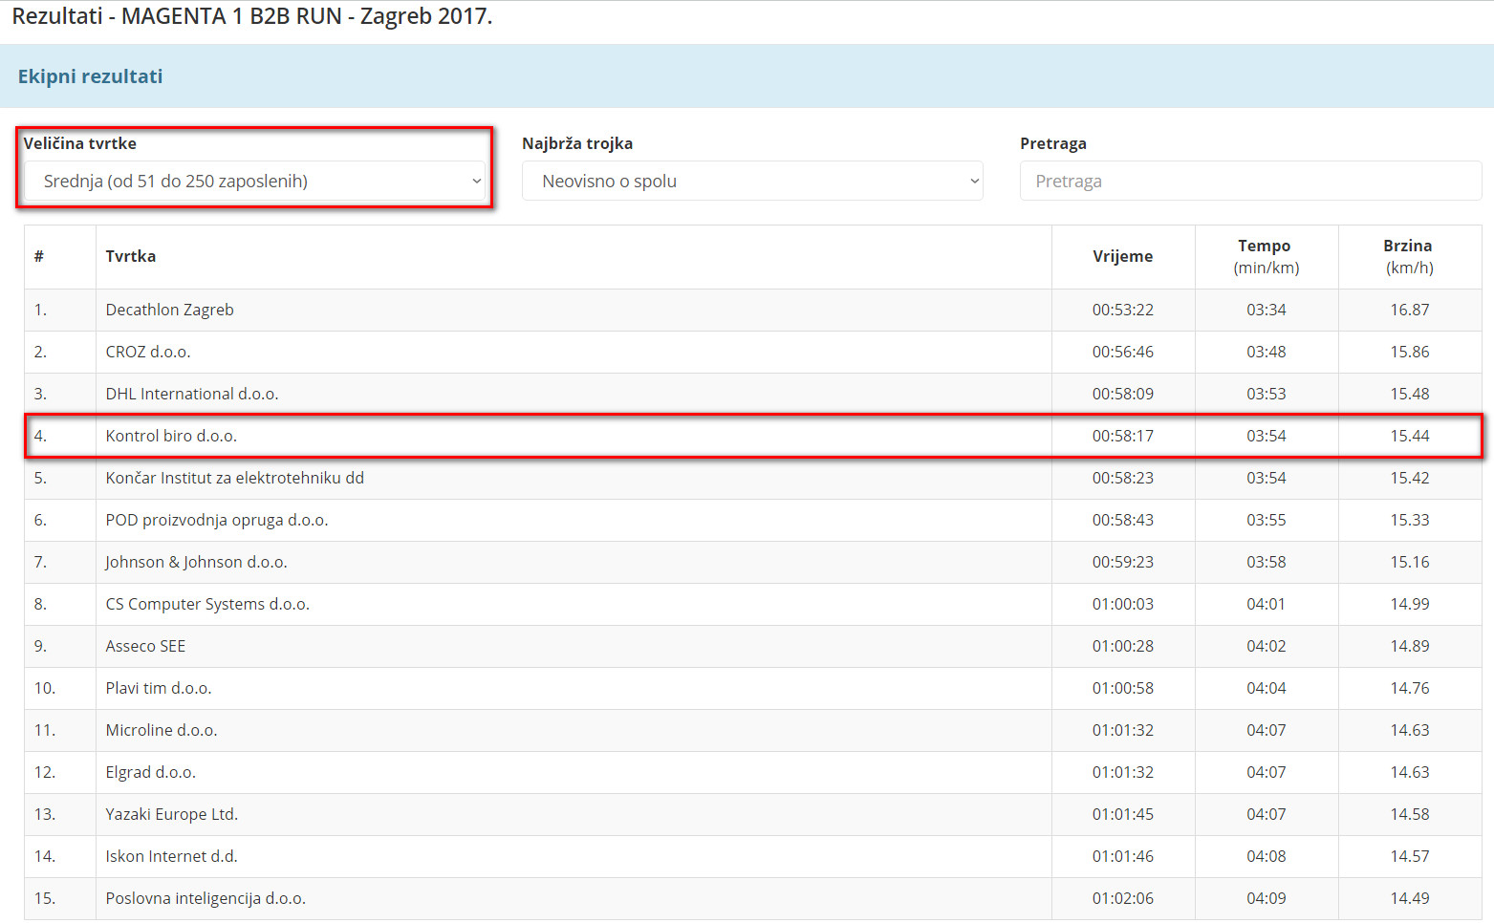Click the tempo value 03:55
The width and height of the screenshot is (1494, 923).
pyautogui.click(x=1267, y=520)
